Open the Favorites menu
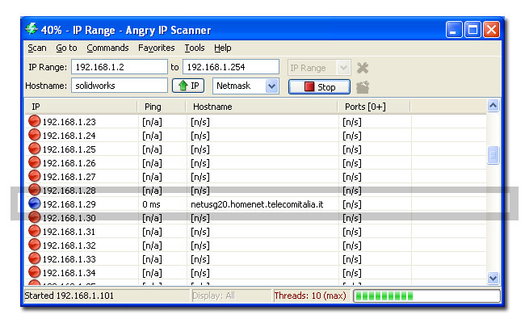 157,48
